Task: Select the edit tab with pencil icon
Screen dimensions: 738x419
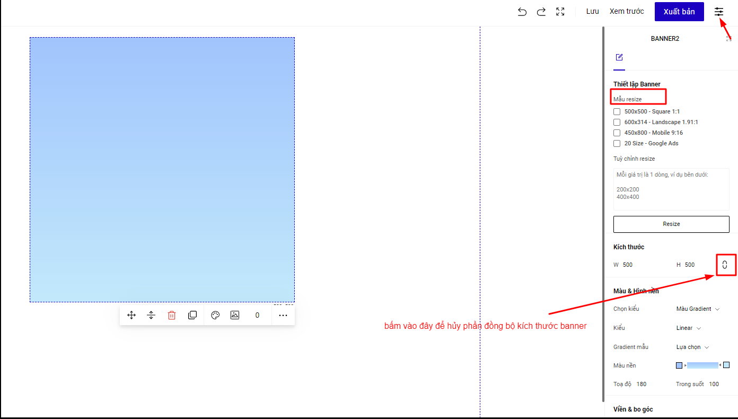Action: tap(619, 57)
